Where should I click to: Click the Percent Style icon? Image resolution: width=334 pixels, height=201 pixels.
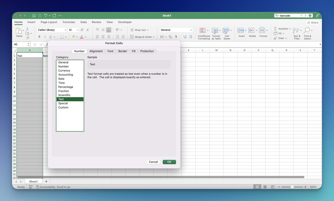click(170, 37)
